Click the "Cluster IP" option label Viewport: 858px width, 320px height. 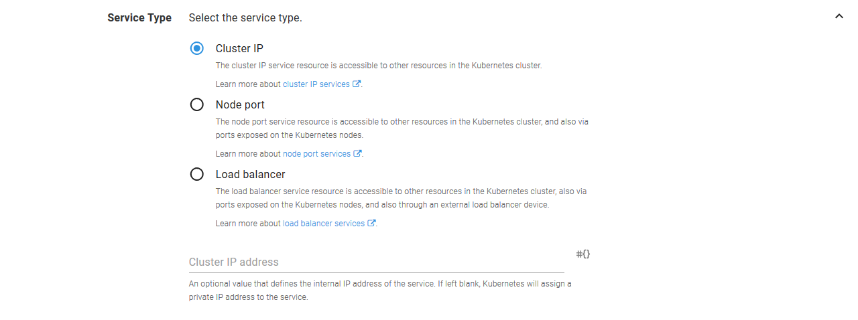(x=239, y=48)
